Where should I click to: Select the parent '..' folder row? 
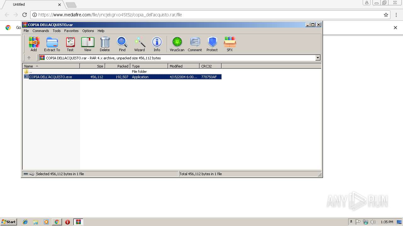click(x=123, y=72)
